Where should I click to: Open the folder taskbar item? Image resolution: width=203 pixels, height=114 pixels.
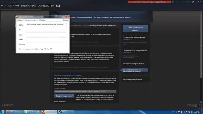32,112
